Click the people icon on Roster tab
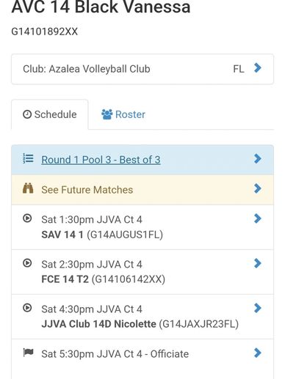The image size is (285, 379). (x=107, y=114)
